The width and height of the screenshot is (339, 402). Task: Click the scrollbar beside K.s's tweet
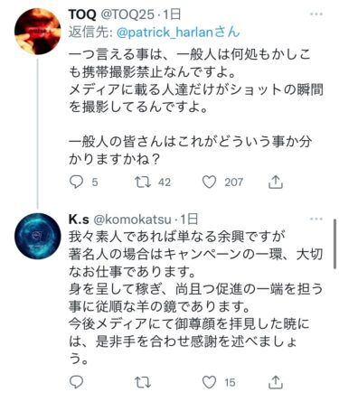334,244
